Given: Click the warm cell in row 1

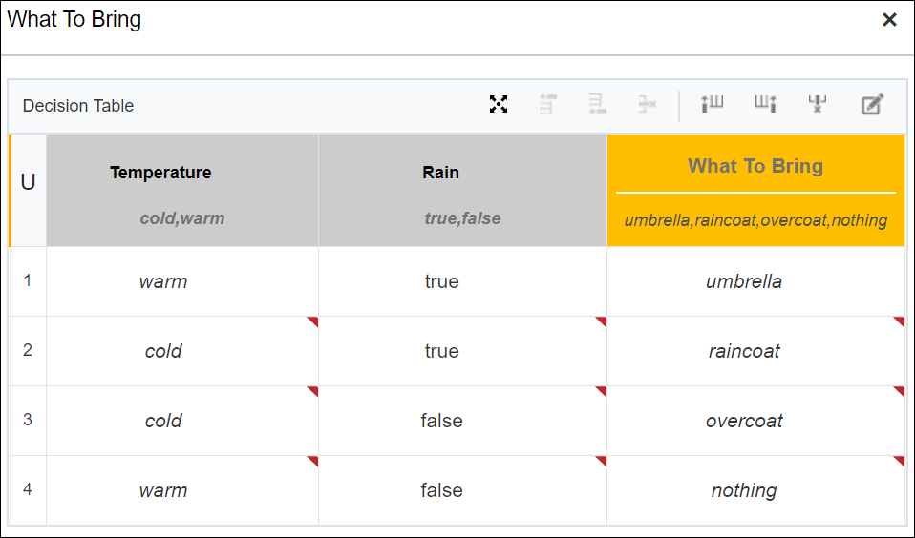Looking at the screenshot, I should (x=182, y=281).
